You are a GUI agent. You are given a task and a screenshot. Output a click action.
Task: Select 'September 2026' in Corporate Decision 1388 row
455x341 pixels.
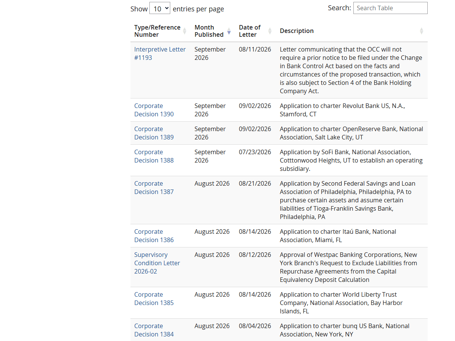210,156
